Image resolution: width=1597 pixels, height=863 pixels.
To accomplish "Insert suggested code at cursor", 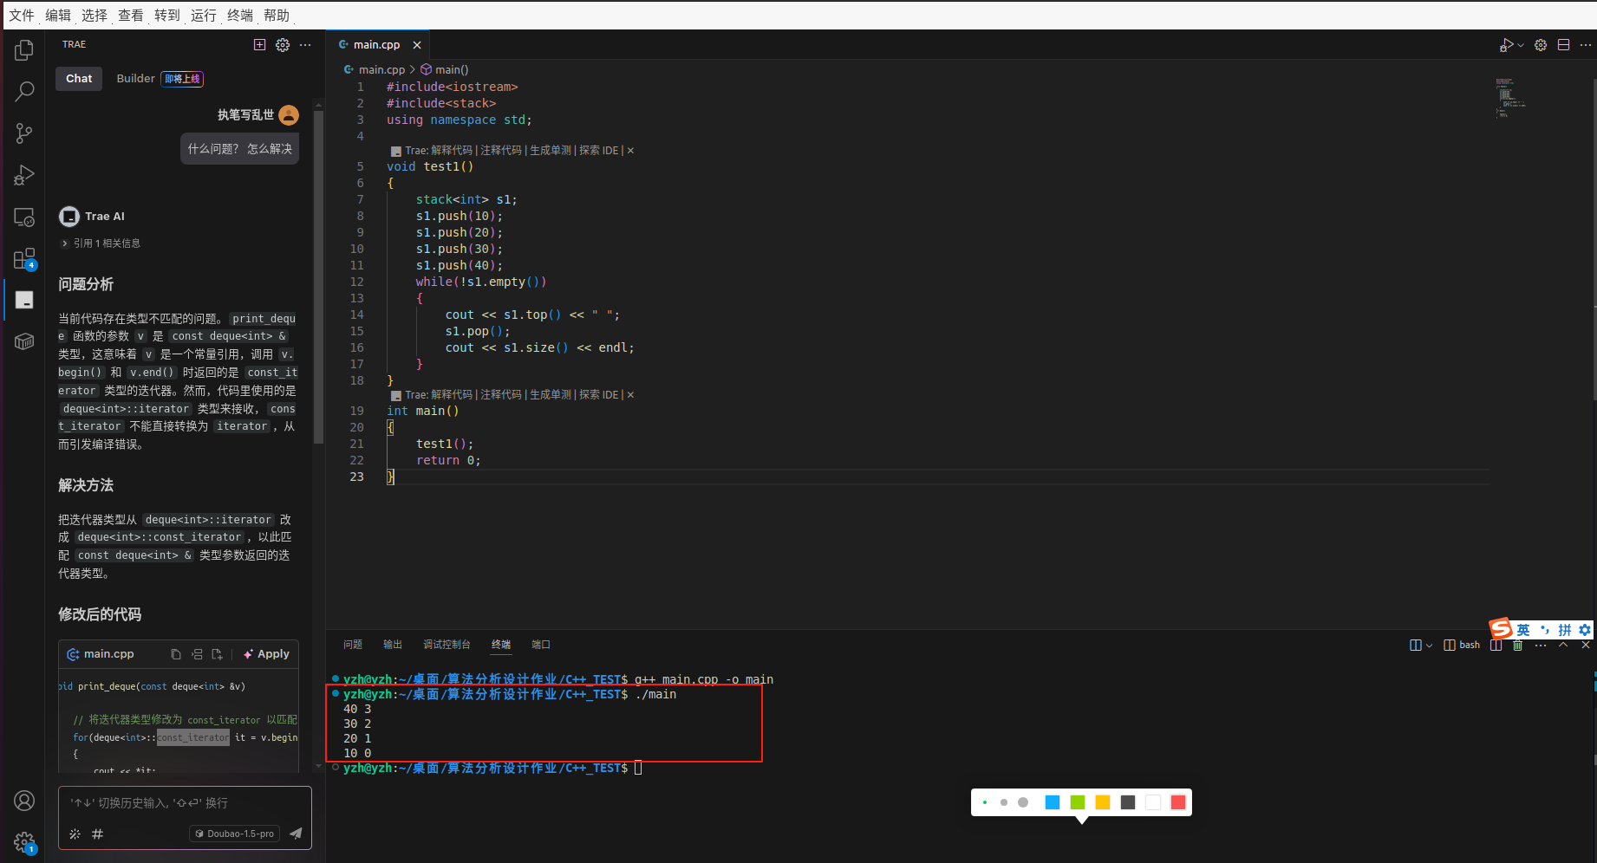I will pos(197,654).
